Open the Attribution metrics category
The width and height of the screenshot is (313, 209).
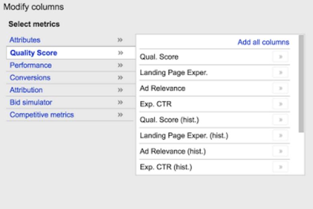[26, 90]
